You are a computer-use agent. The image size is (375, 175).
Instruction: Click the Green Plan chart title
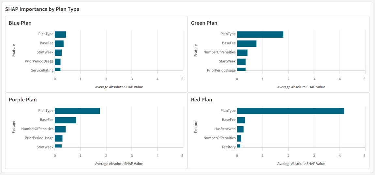[x=204, y=23]
